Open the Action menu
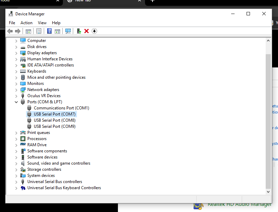278x212 pixels. (x=26, y=23)
